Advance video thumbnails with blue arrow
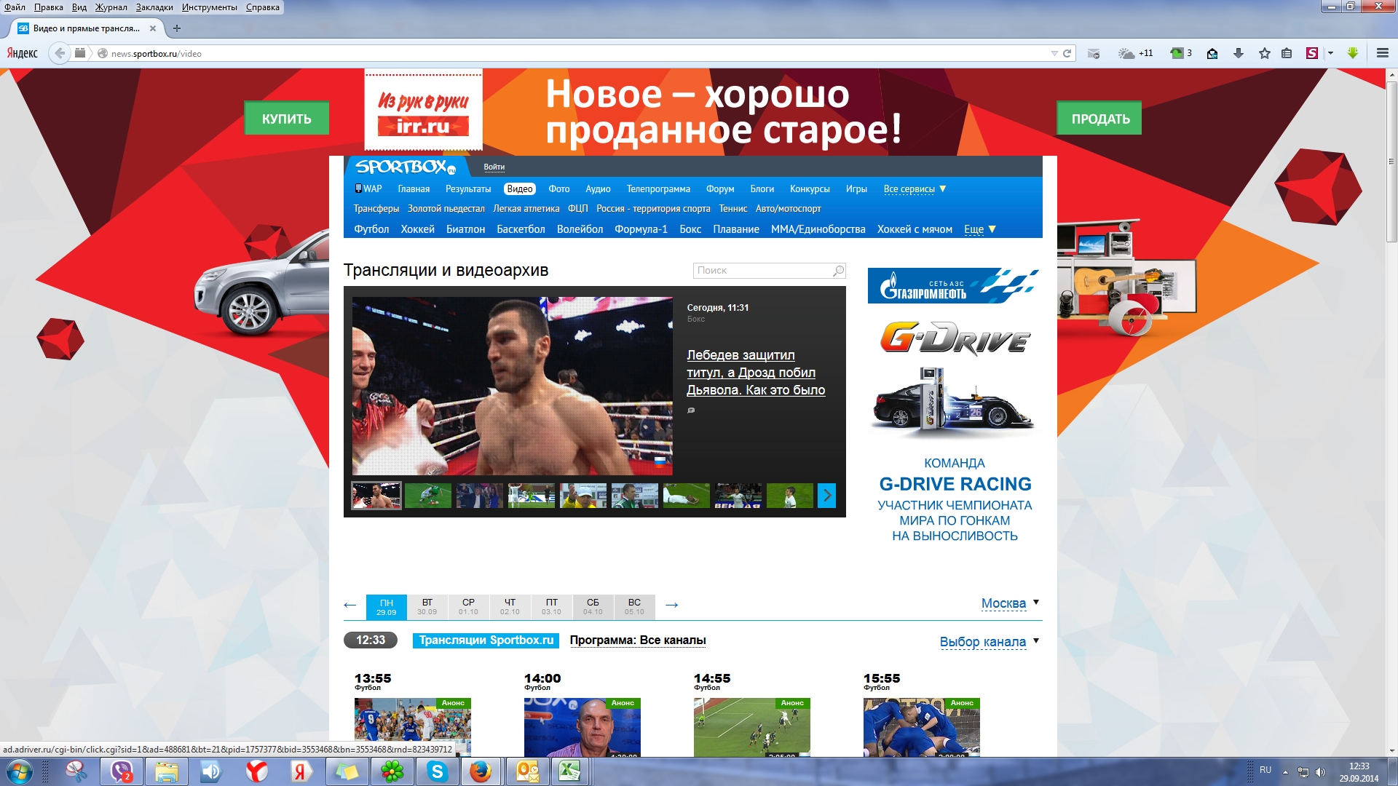This screenshot has height=786, width=1398. [826, 496]
